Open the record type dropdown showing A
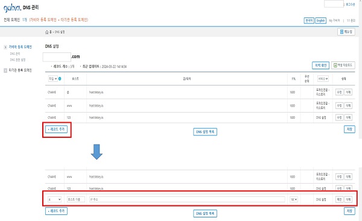 point(54,199)
